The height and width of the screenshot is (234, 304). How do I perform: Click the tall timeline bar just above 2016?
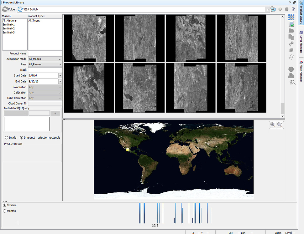coord(158,213)
